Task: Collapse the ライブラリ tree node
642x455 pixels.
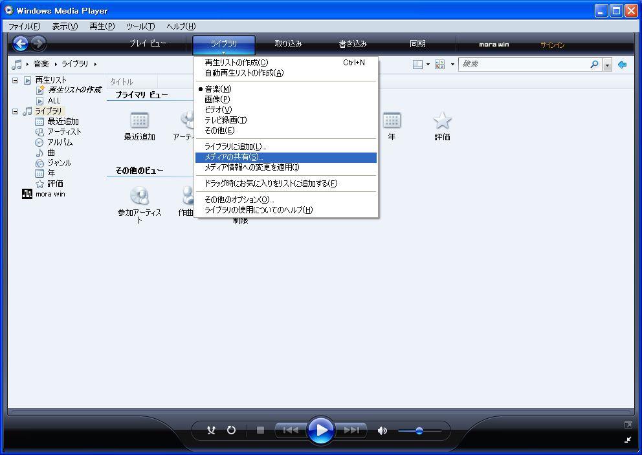Action: click(15, 111)
